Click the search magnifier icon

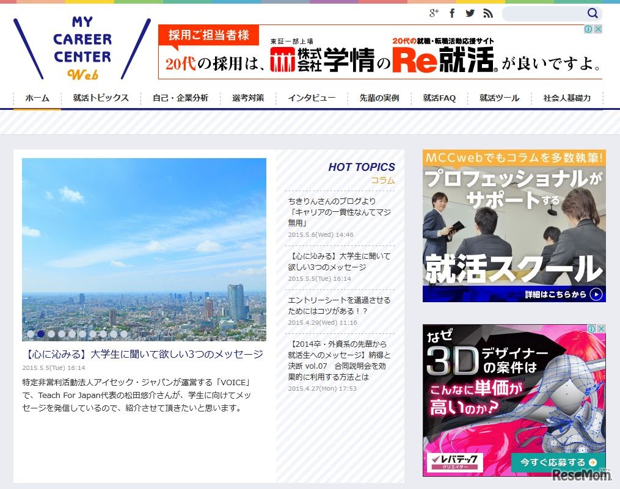592,13
